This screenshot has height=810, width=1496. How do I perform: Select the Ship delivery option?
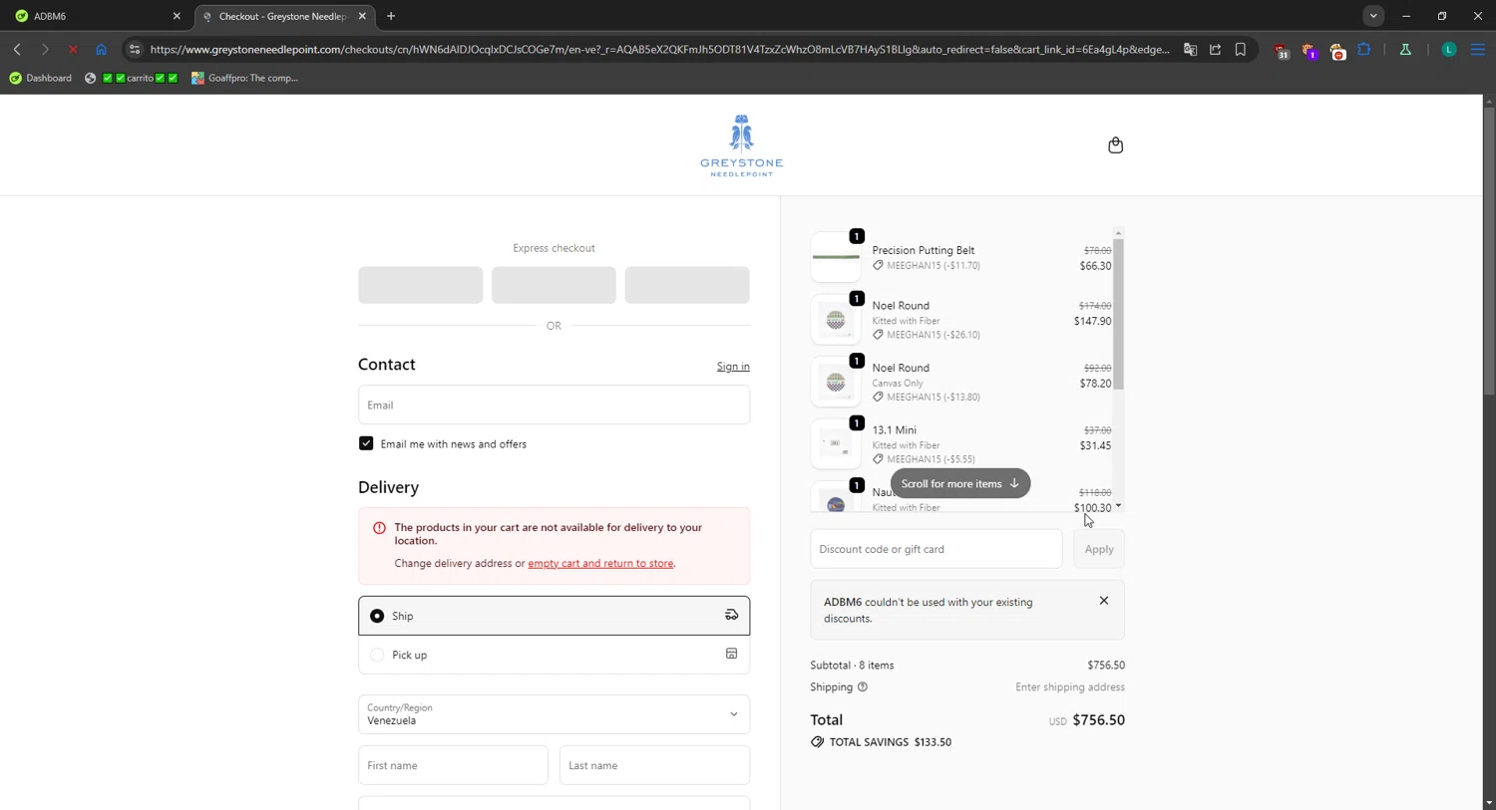tap(377, 616)
